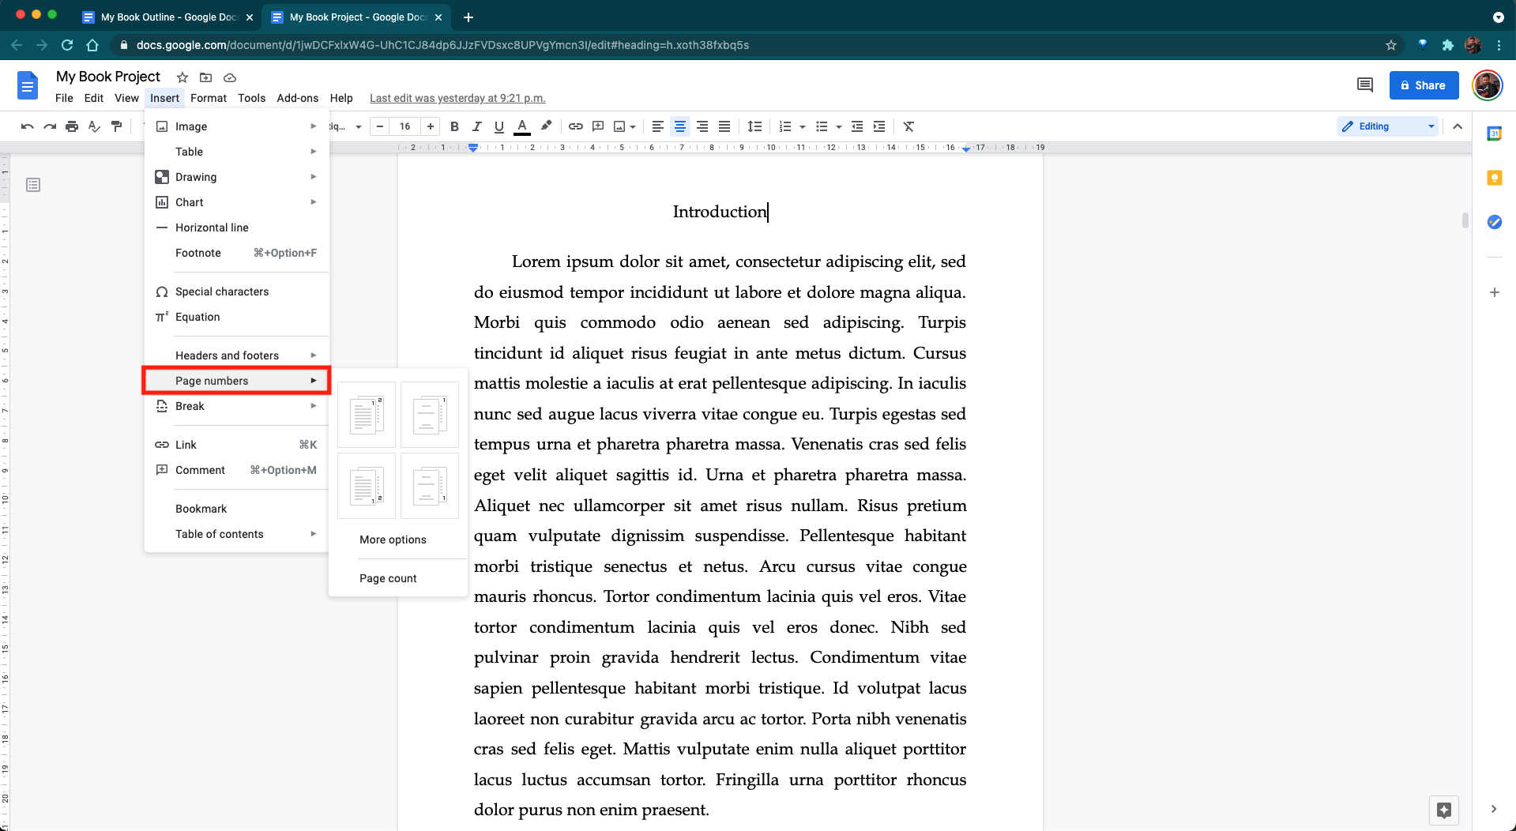Open the last edit history link
This screenshot has width=1516, height=831.
pos(457,98)
